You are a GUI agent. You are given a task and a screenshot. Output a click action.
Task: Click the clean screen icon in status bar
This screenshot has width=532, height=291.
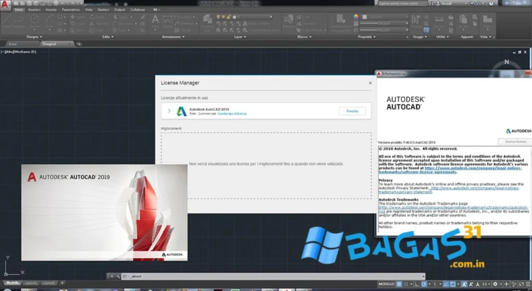tap(522, 284)
